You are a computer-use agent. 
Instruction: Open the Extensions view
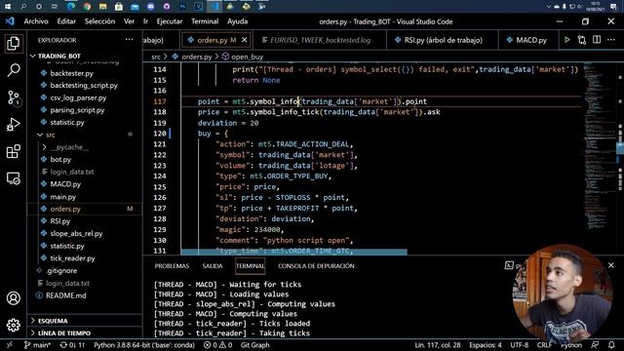point(13,151)
